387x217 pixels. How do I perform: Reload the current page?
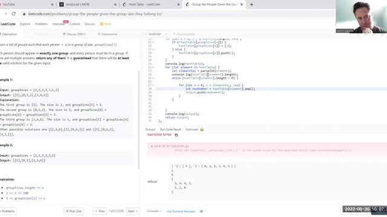(x=13, y=14)
